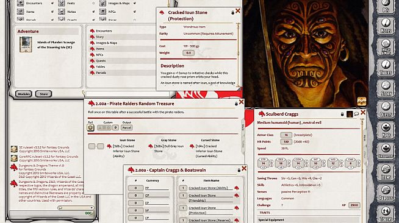Click the Roll dice icon in Random Treasure
The height and width of the screenshot is (223, 399).
tap(90, 127)
